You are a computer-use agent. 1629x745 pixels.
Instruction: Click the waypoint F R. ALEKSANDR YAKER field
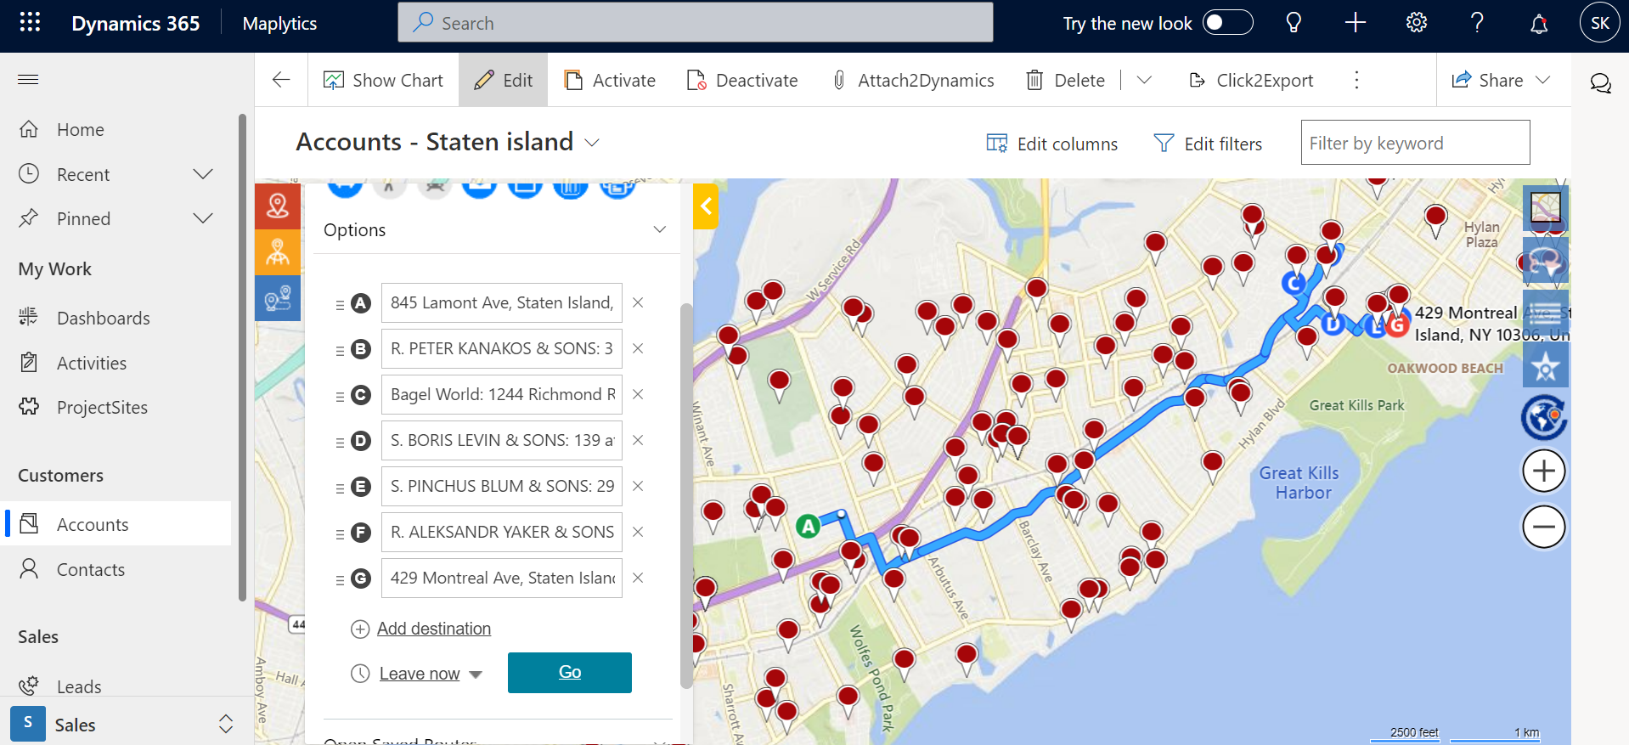(502, 532)
